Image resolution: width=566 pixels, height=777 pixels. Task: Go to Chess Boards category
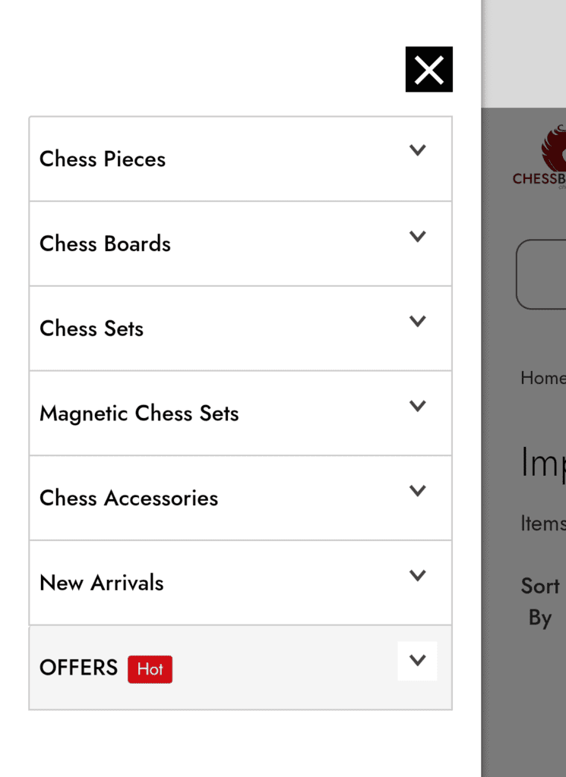(105, 244)
